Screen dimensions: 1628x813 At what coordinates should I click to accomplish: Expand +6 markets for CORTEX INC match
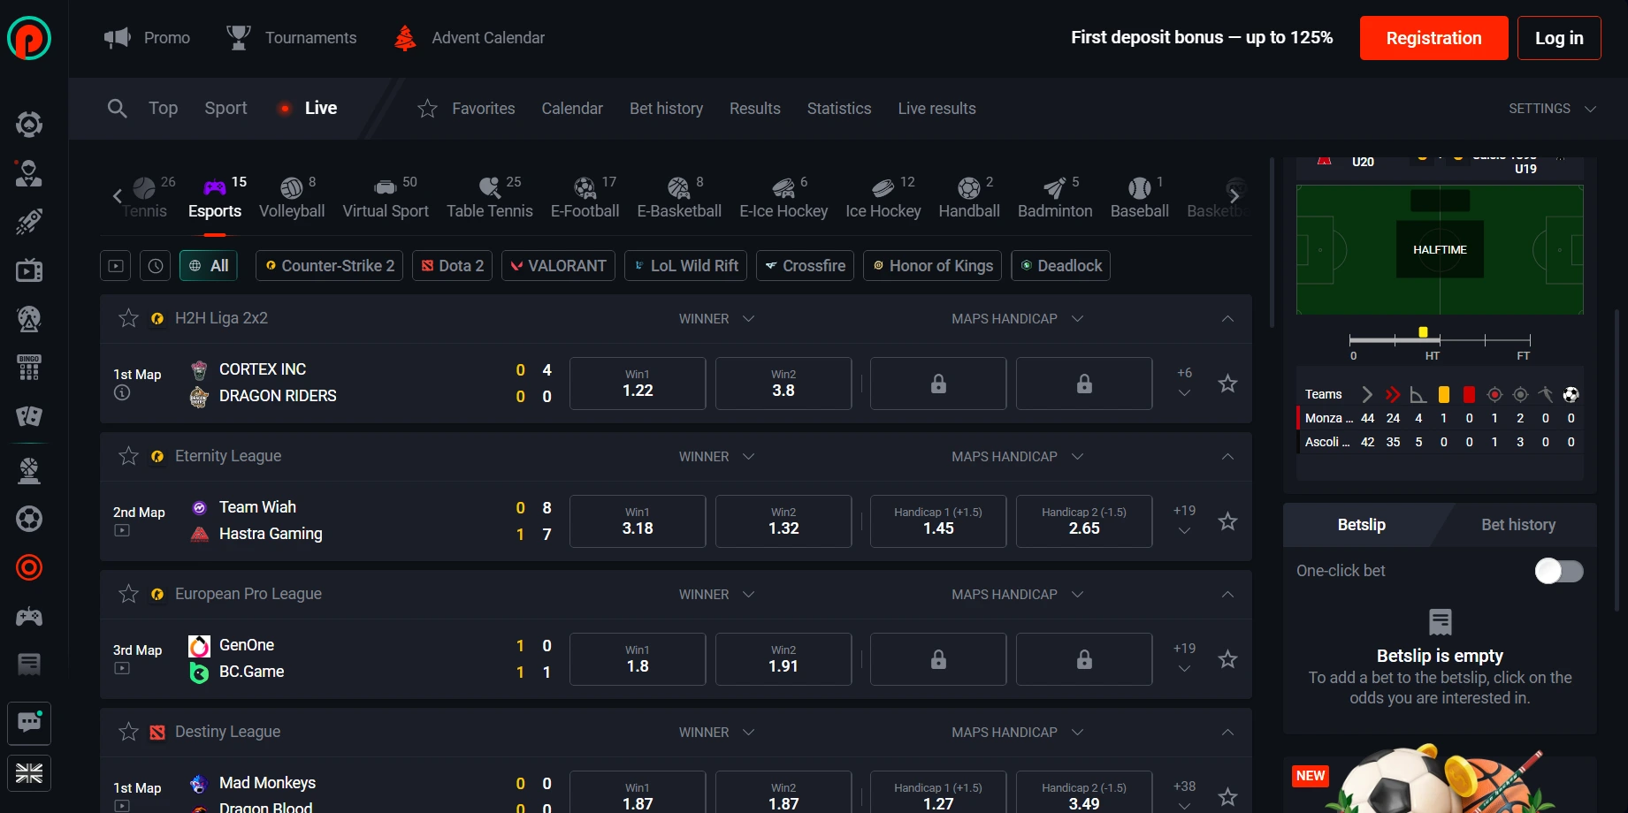click(1184, 384)
